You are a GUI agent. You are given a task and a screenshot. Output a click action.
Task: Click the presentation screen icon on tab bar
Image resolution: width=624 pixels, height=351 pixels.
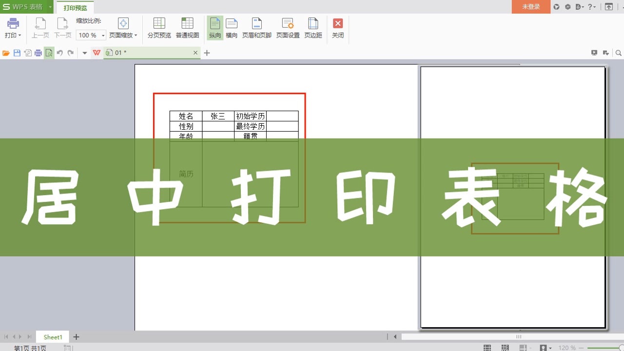594,53
